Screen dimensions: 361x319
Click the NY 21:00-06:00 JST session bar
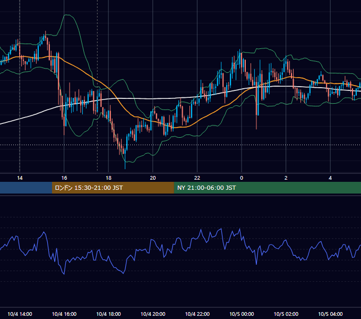click(x=267, y=188)
